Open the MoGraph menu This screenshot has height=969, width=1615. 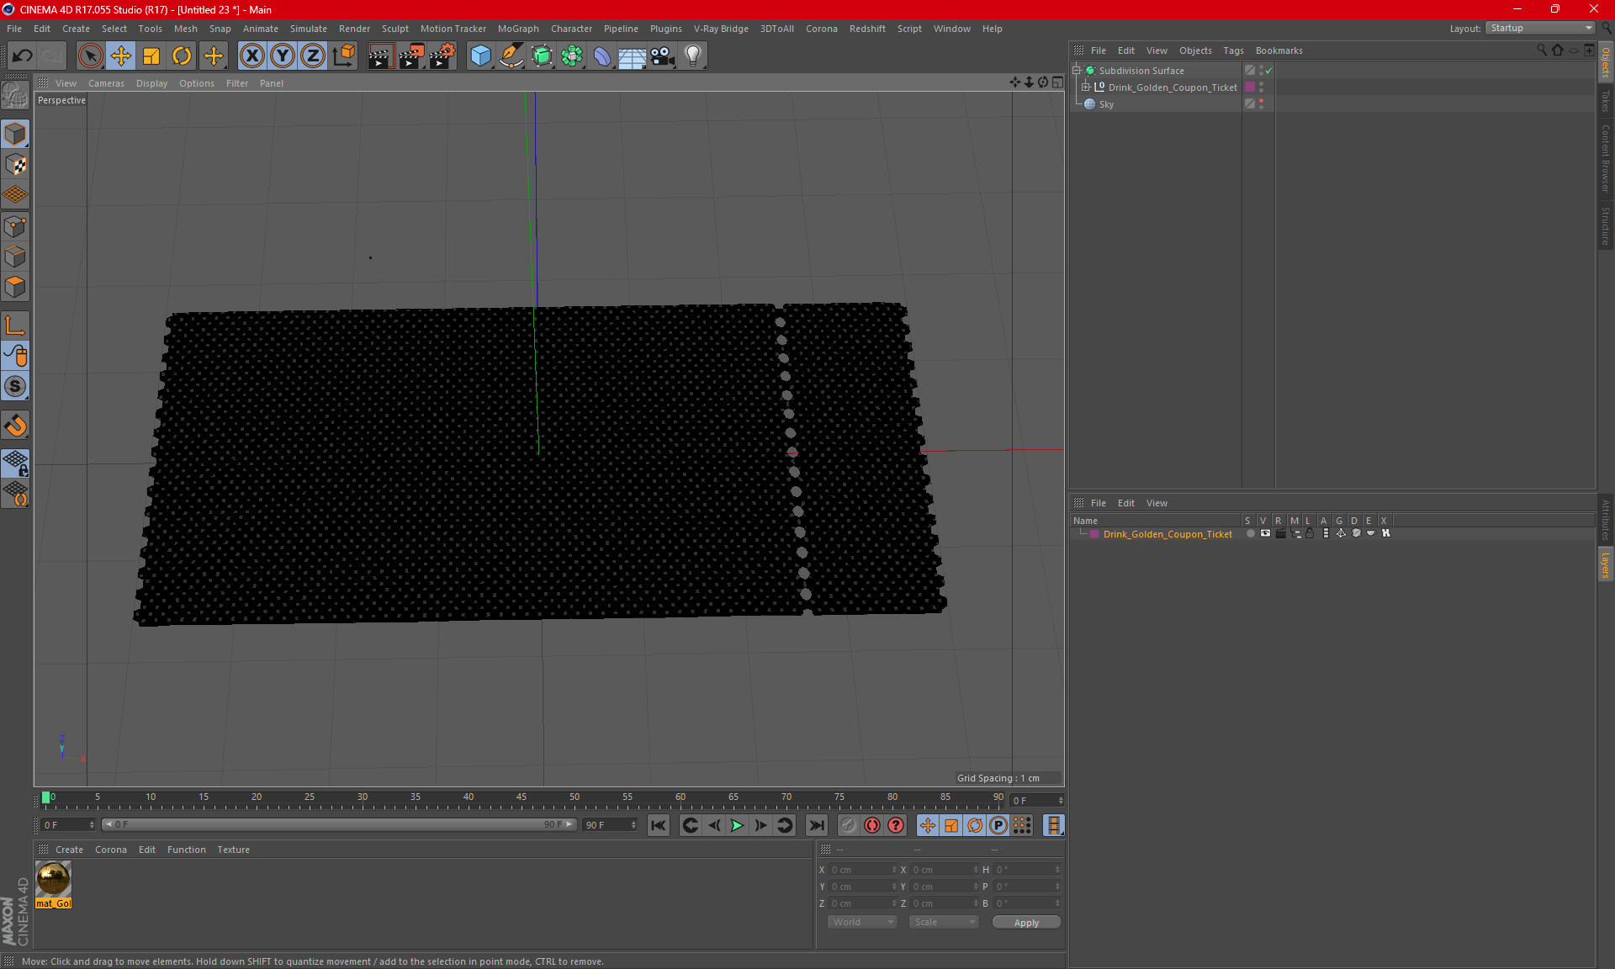pyautogui.click(x=518, y=29)
